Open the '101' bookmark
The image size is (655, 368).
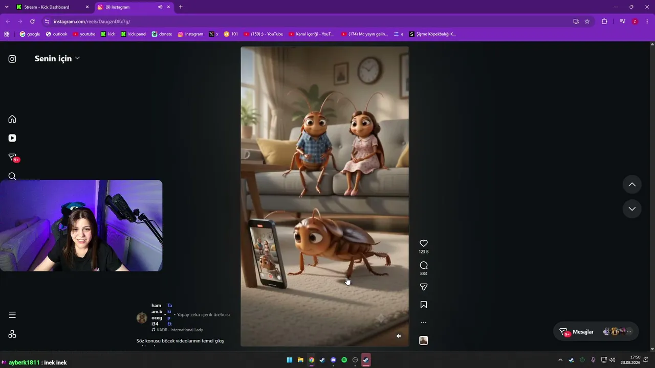pos(231,34)
